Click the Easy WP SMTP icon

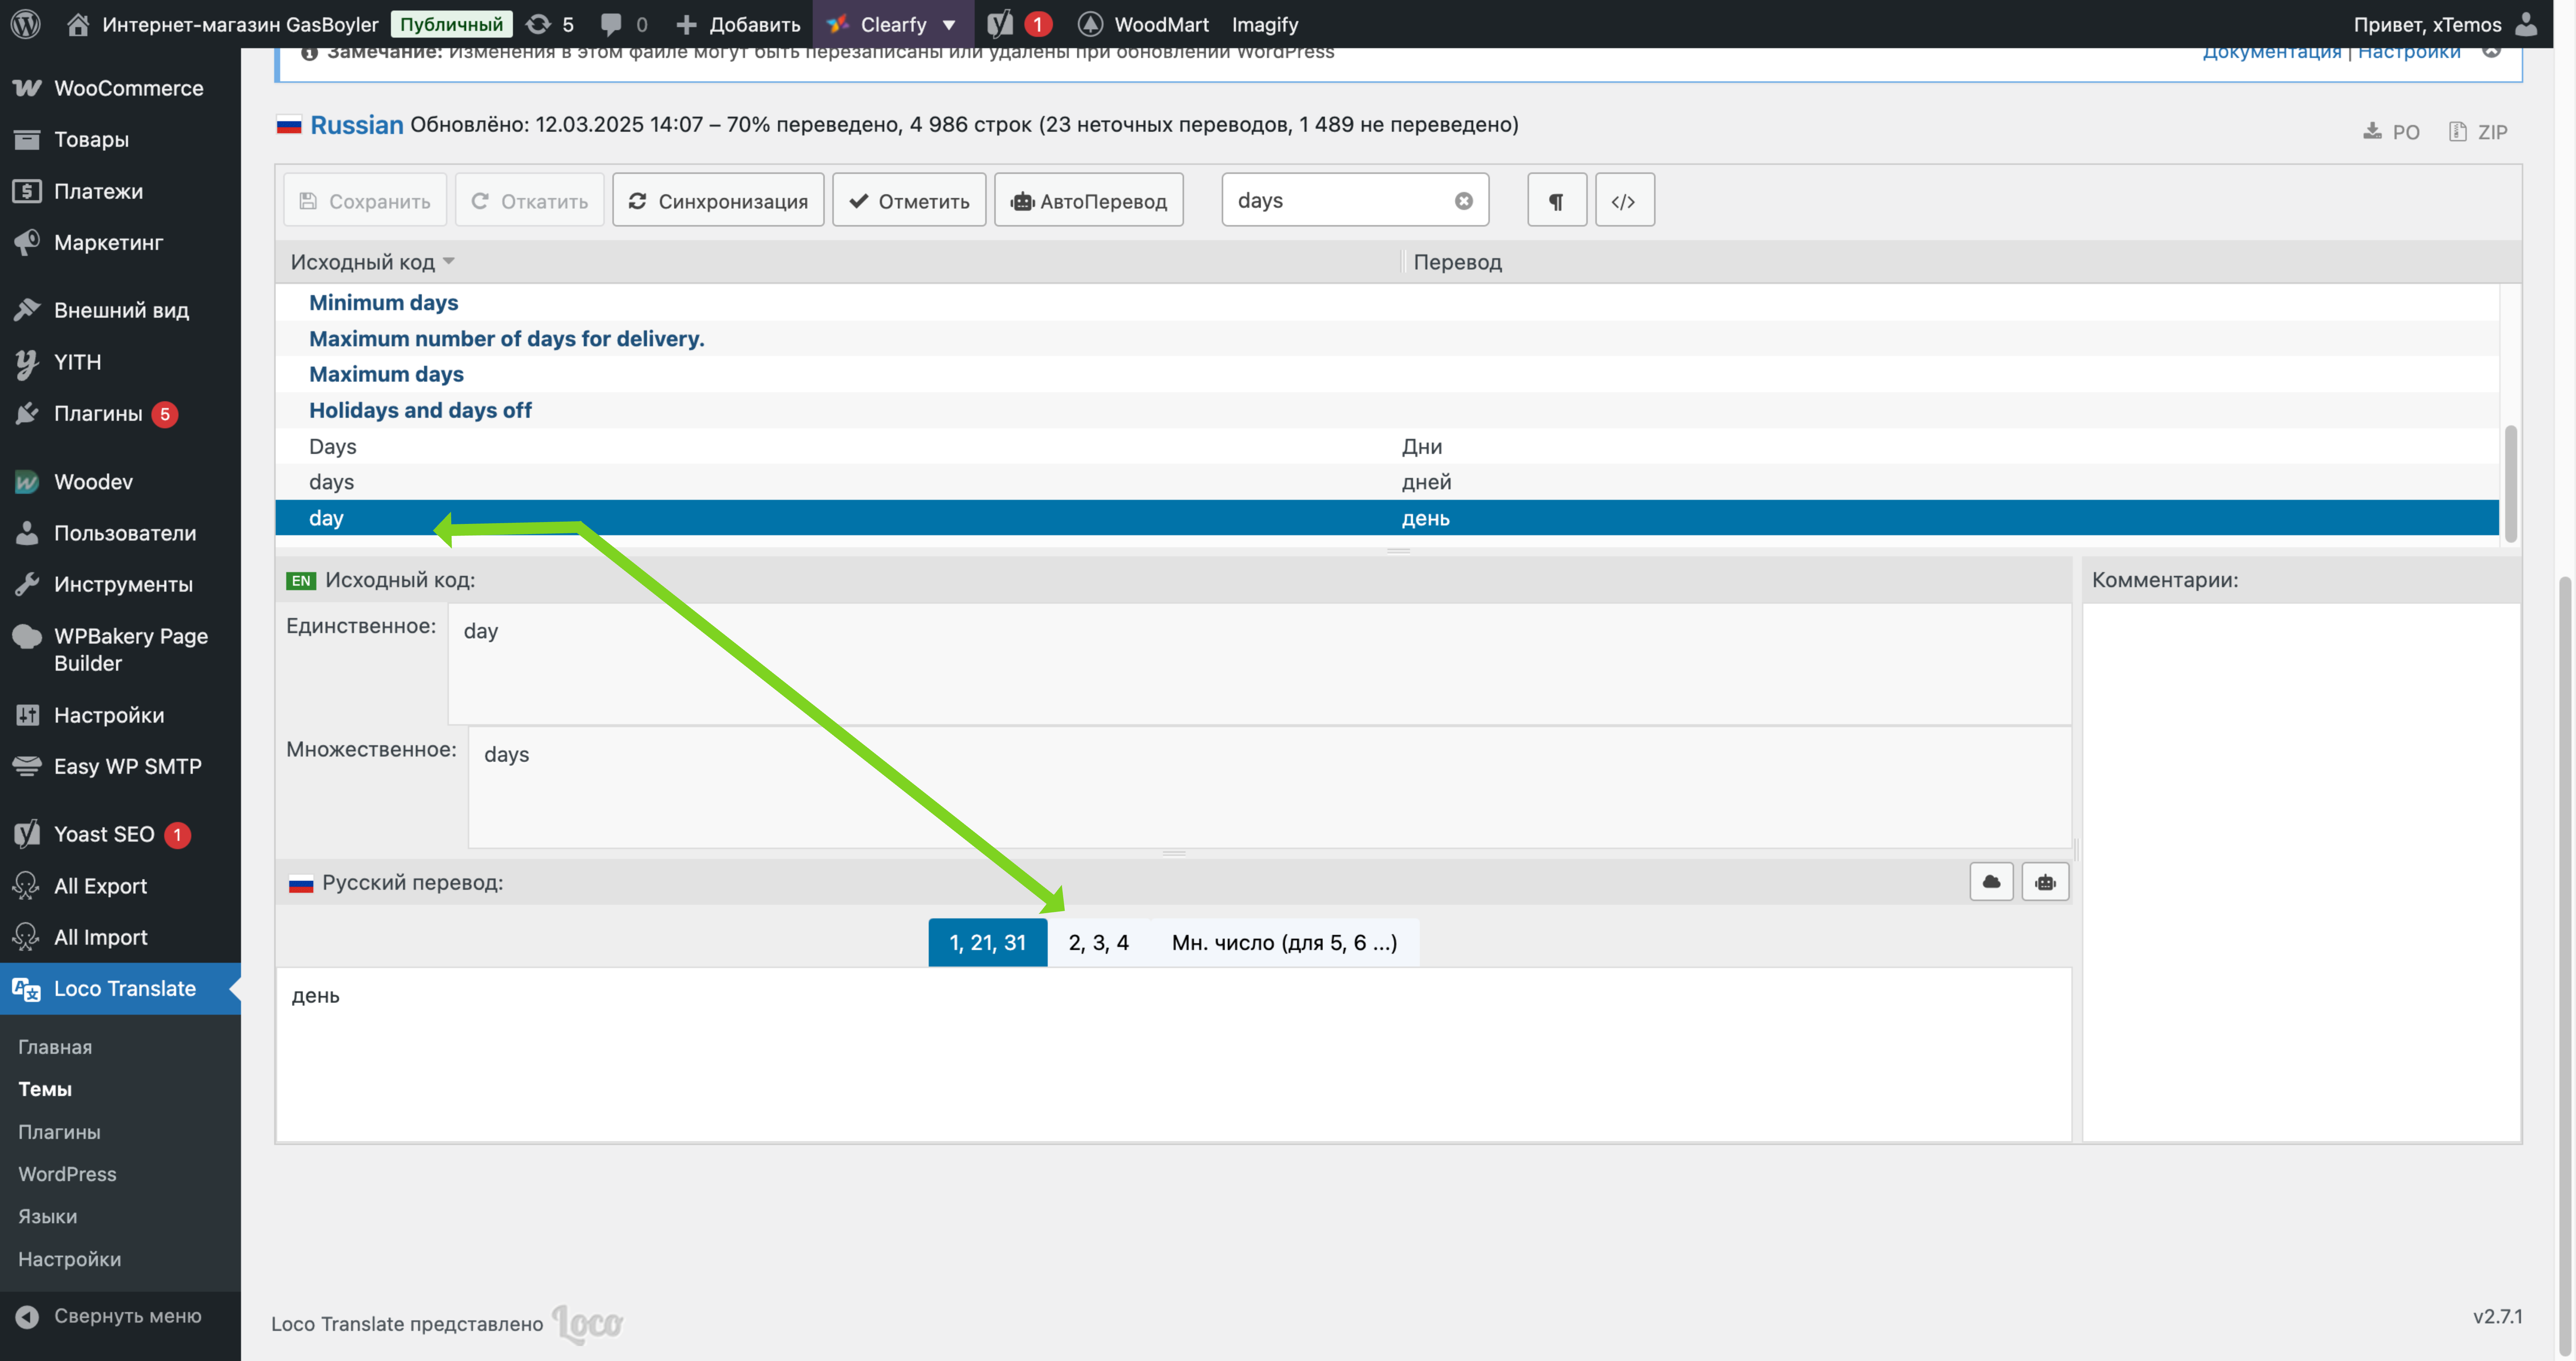tap(27, 766)
